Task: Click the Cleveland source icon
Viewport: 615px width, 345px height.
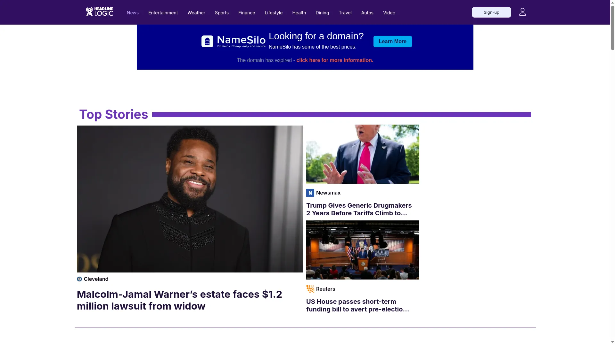Action: pyautogui.click(x=79, y=279)
